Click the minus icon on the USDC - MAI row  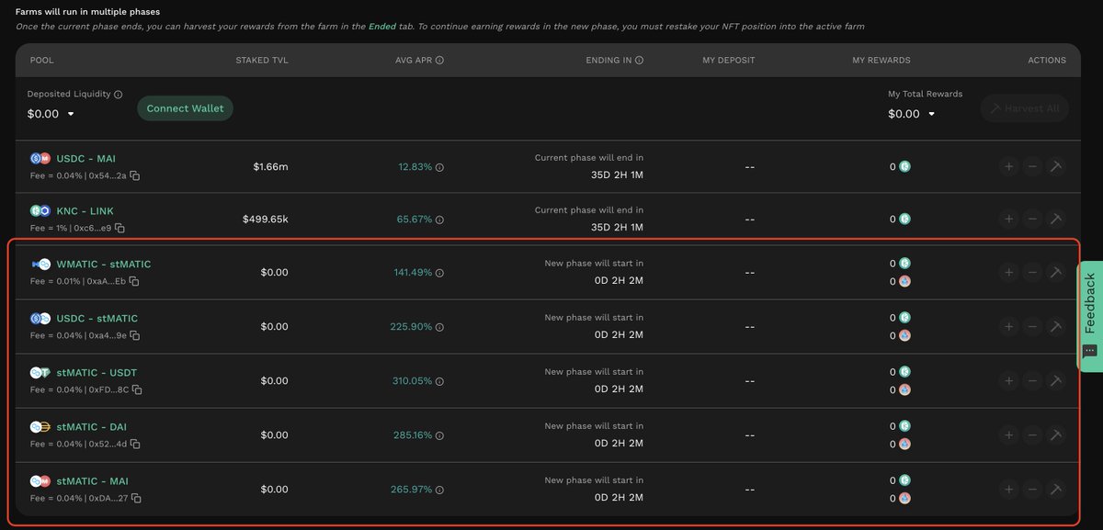[1032, 166]
